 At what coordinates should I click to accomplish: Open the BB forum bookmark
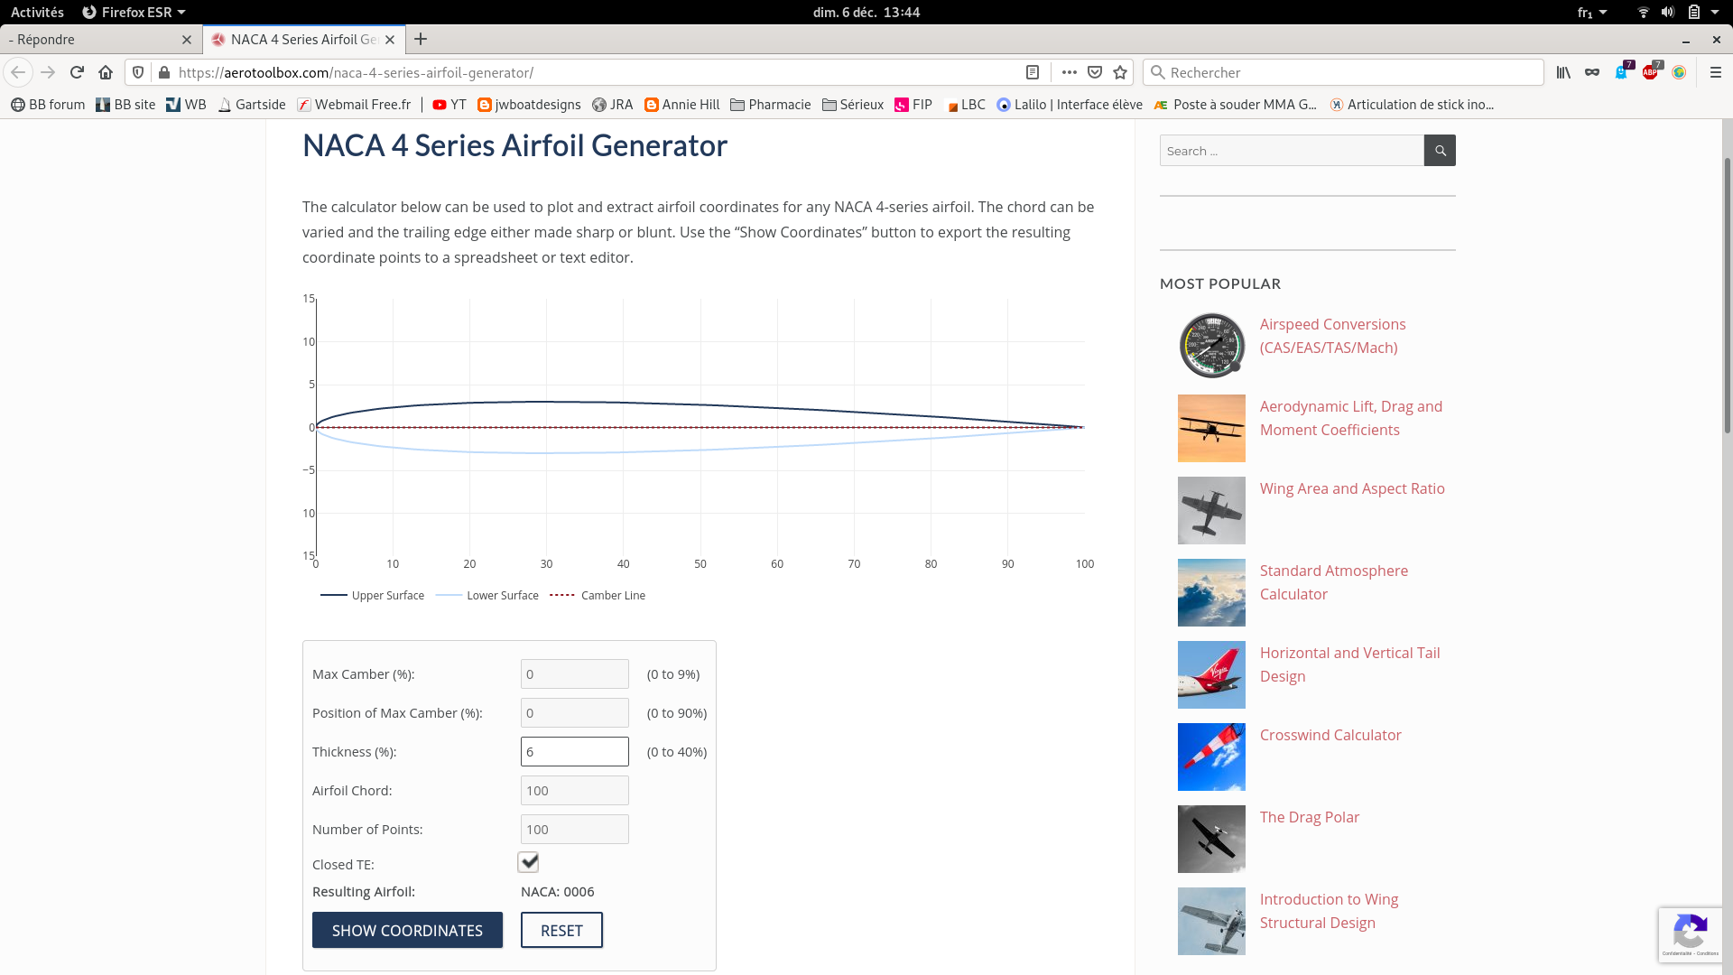pyautogui.click(x=48, y=105)
